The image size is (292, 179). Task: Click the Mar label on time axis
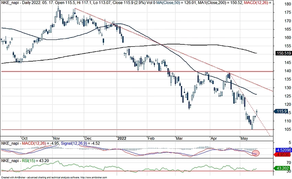click(179, 138)
